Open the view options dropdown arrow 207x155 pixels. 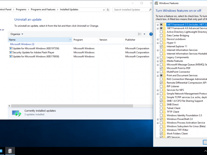click(x=144, y=34)
